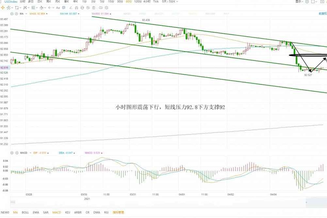327x218 pixels.
Task: Click the 指标管理 indicator management link
Action: coord(118,212)
